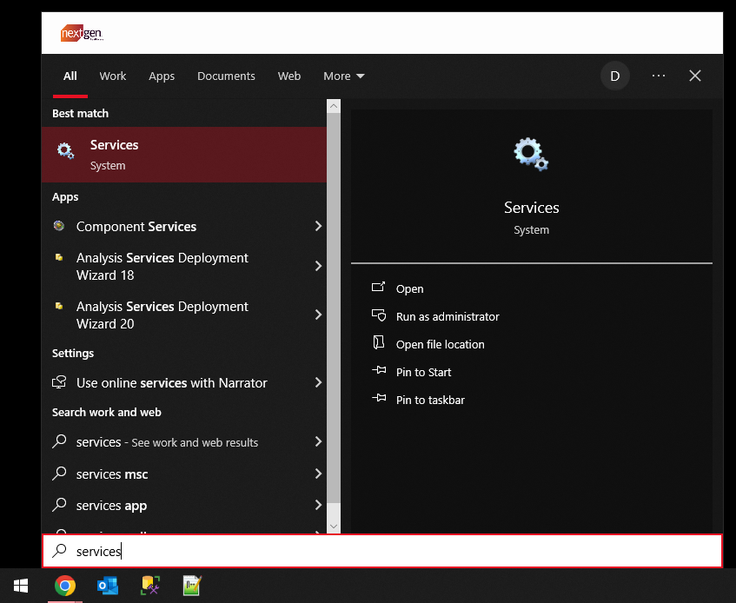Open the More filter dropdown
Screen dimensions: 736x603
click(x=343, y=76)
